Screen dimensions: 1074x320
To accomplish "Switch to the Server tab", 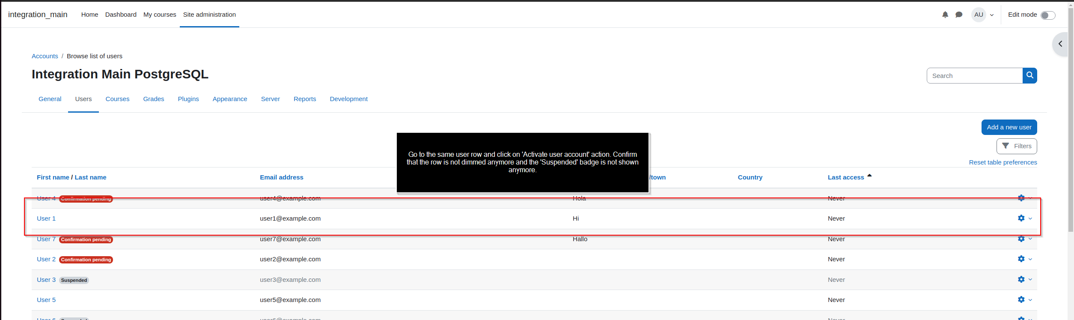I will (271, 99).
